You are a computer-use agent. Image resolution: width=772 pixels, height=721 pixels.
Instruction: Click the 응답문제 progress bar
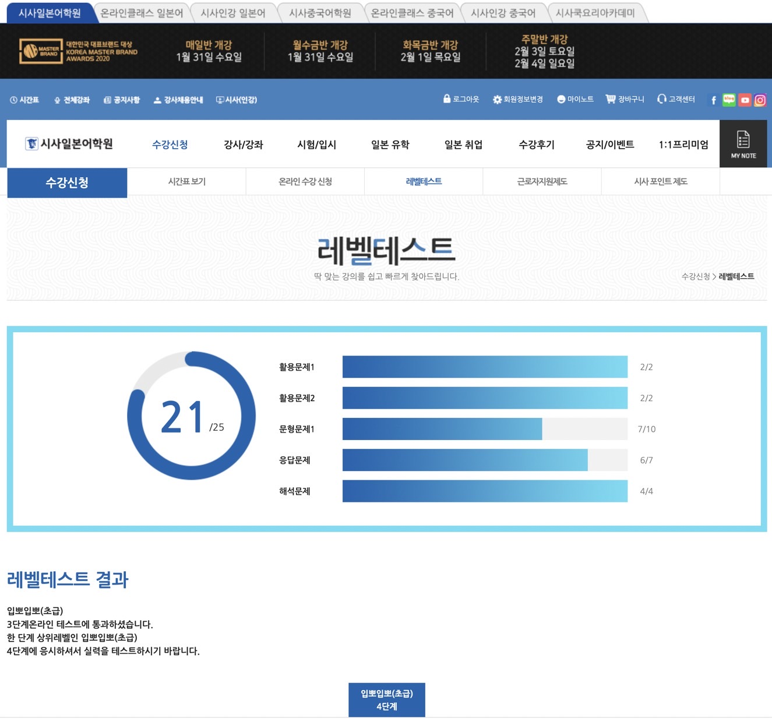(x=485, y=460)
